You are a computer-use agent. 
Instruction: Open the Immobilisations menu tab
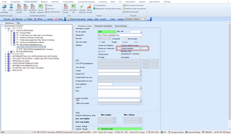pos(68,2)
